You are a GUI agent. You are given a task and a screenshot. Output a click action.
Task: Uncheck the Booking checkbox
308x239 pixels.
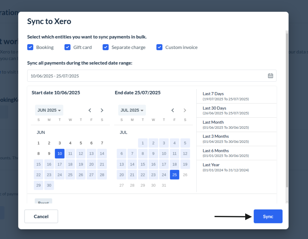tap(30, 47)
